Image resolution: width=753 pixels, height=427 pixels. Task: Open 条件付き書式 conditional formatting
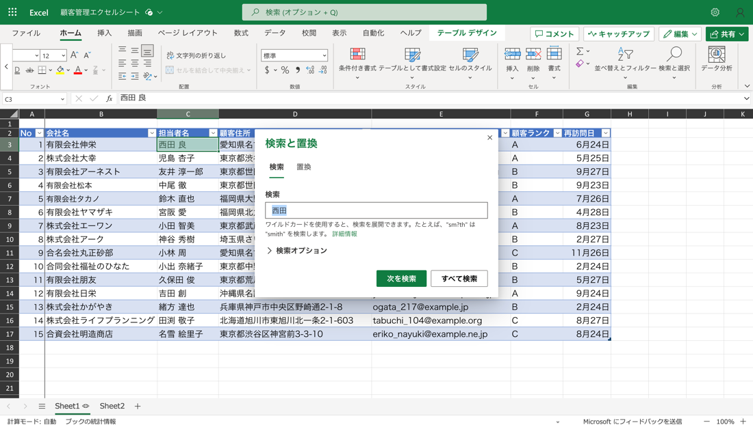pyautogui.click(x=357, y=62)
